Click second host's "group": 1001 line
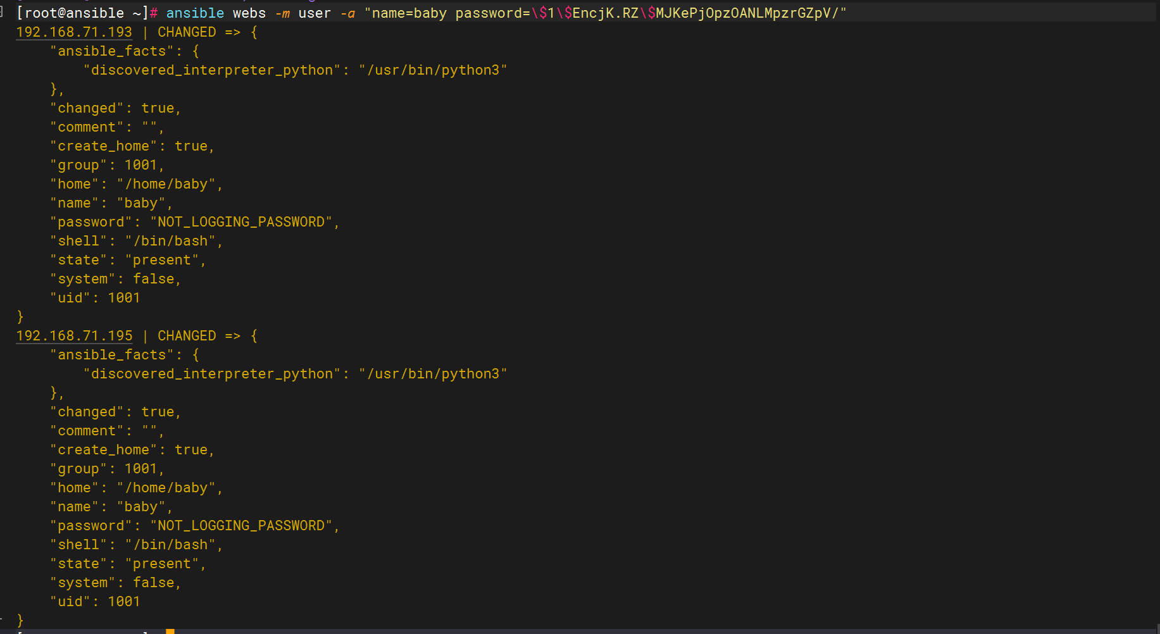Screen dimensions: 1160x634 tap(107, 469)
